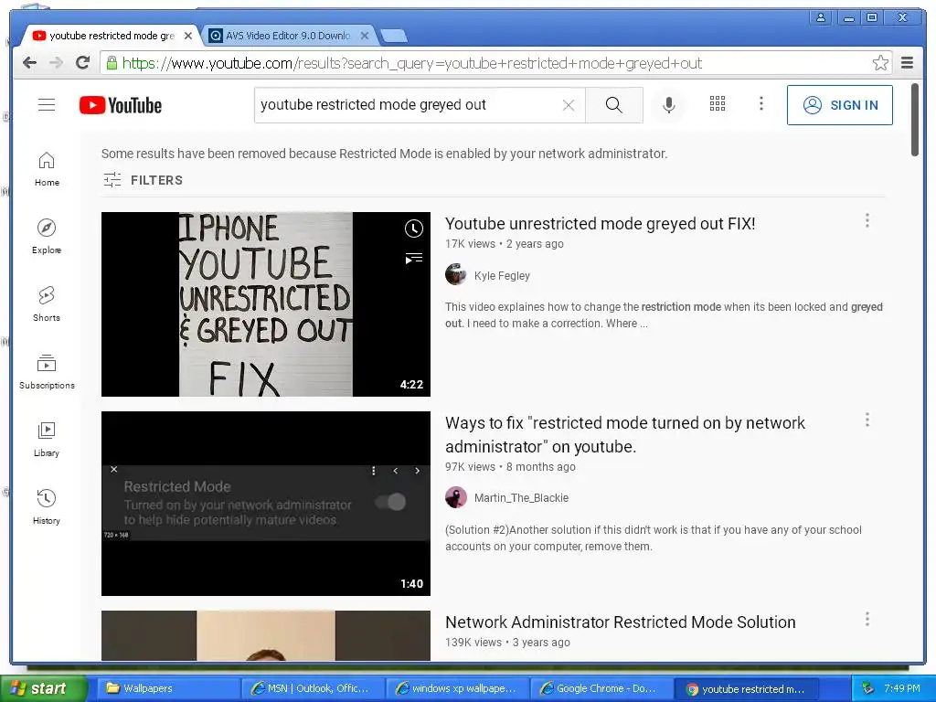The width and height of the screenshot is (936, 702).
Task: Click the iPhone YouTube Unrestricted thumbnail
Action: [266, 303]
